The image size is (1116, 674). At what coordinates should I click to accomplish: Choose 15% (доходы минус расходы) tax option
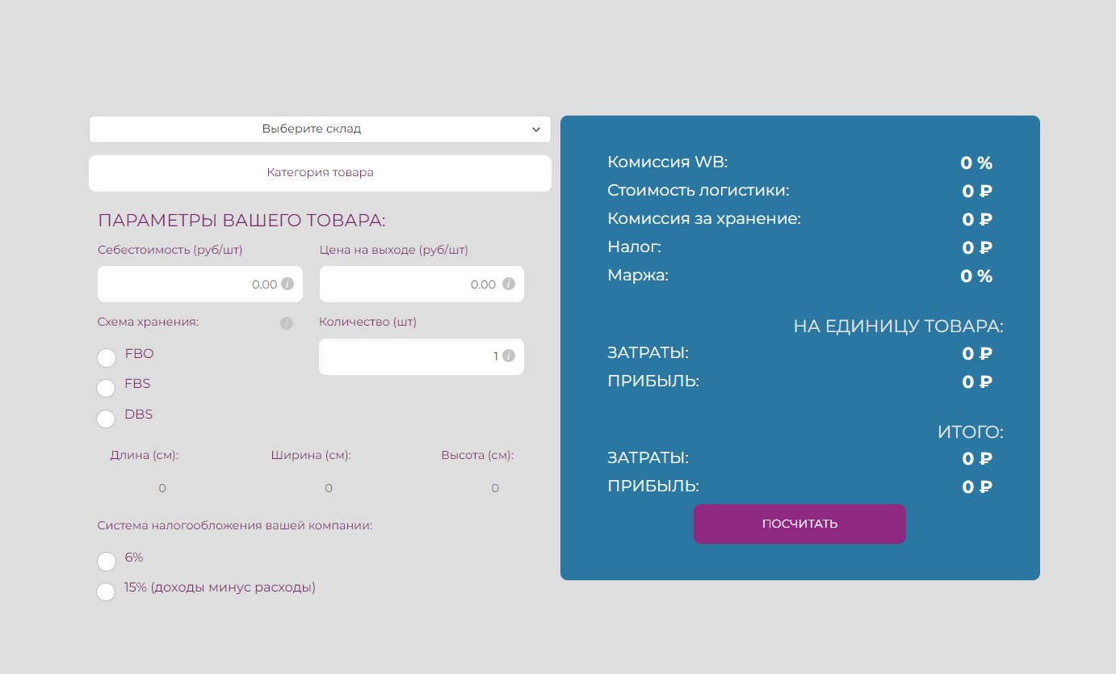click(106, 592)
